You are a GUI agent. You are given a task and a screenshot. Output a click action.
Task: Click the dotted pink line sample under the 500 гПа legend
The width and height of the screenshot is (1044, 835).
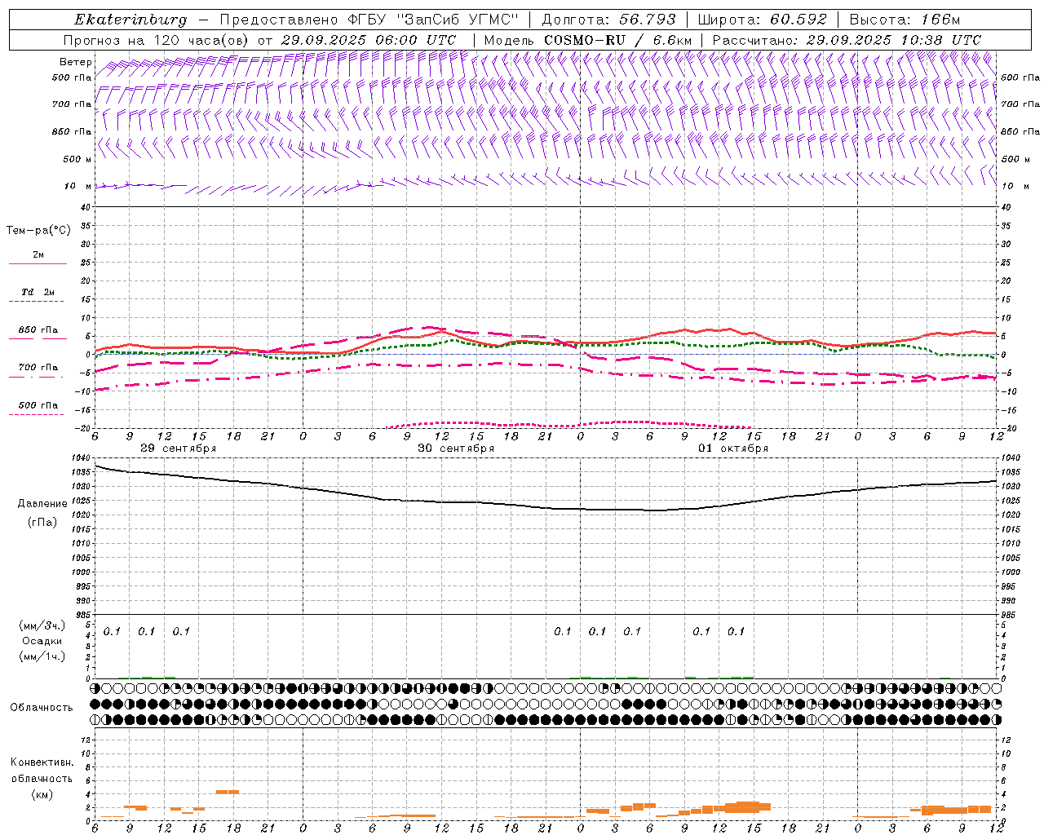pyautogui.click(x=37, y=415)
